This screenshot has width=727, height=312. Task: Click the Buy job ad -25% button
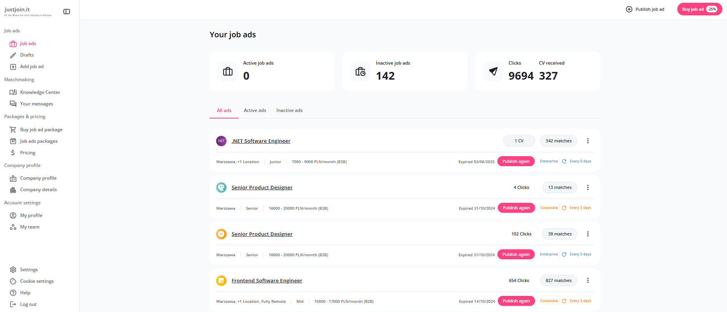pyautogui.click(x=699, y=9)
